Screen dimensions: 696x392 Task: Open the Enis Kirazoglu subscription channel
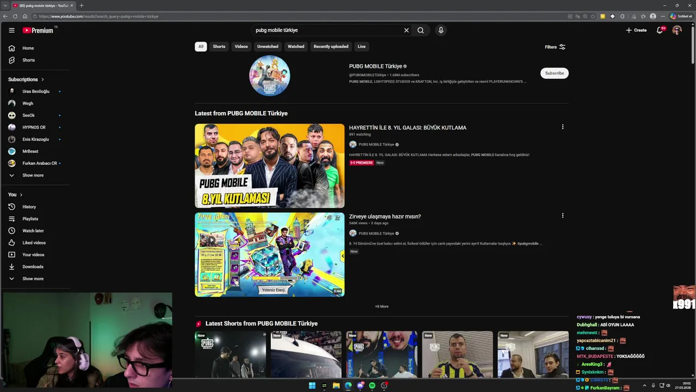point(35,139)
